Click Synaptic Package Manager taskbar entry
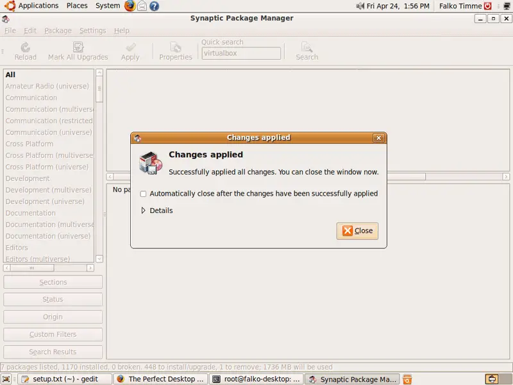The width and height of the screenshot is (513, 385). coord(352,379)
